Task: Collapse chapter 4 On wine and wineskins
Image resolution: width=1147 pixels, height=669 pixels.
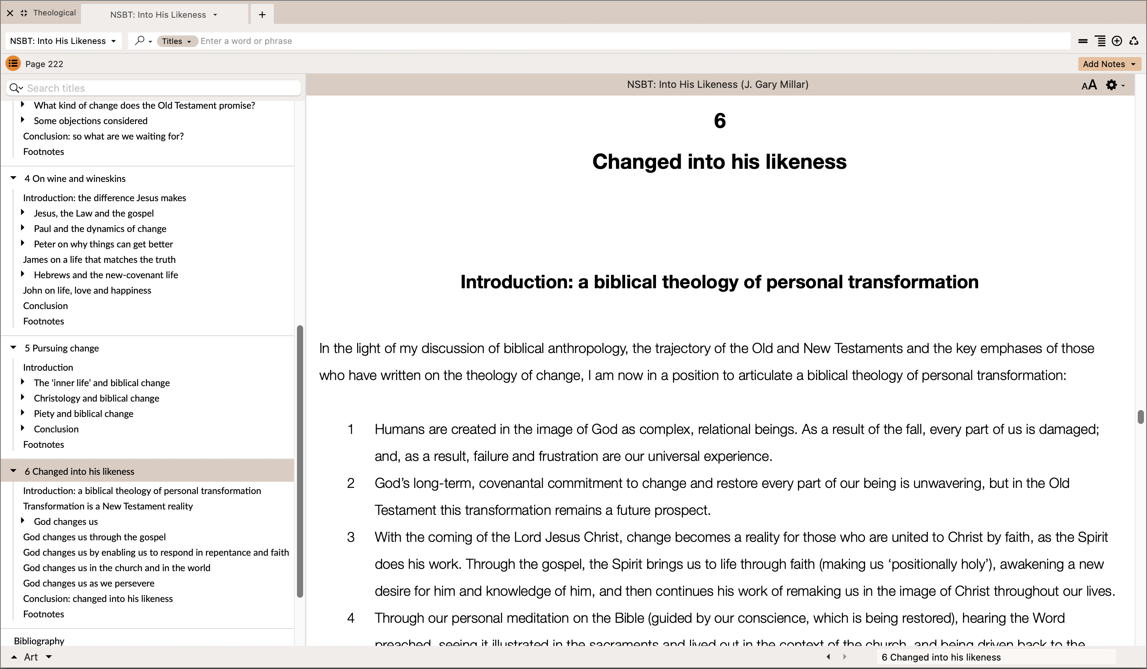Action: [13, 178]
